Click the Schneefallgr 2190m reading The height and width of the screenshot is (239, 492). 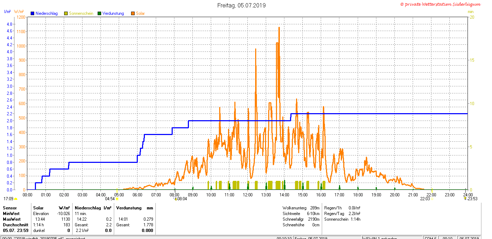click(x=301, y=219)
